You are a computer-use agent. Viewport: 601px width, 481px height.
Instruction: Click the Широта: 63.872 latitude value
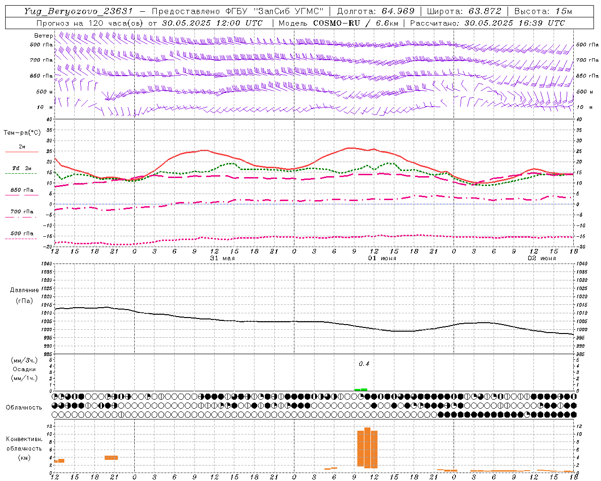coord(464,11)
